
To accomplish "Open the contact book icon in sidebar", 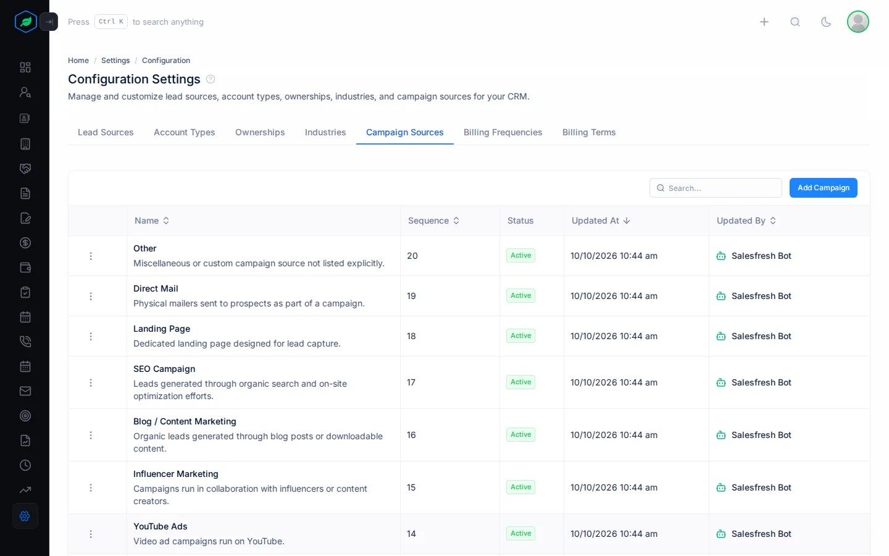I will [x=25, y=118].
